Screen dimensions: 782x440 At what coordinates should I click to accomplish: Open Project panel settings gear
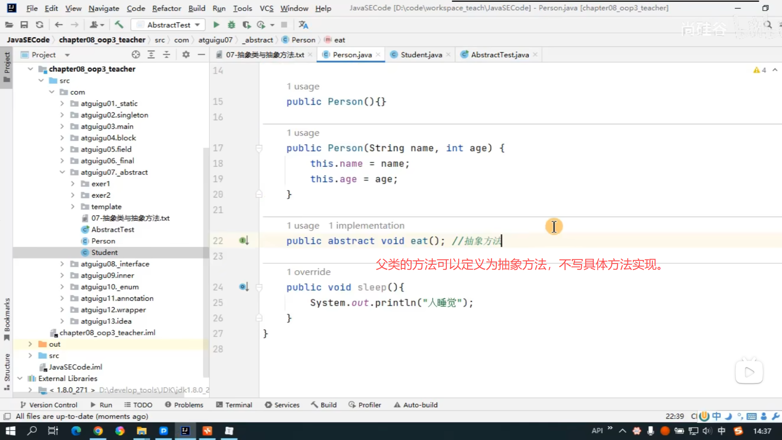tap(186, 55)
